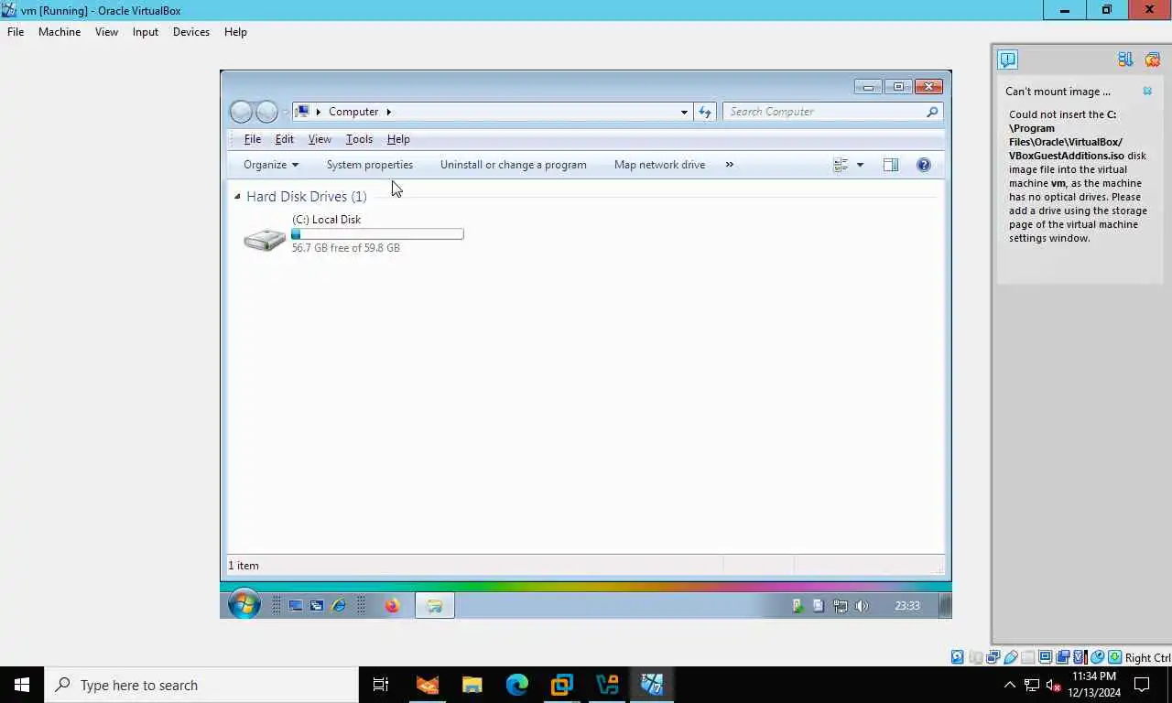Click the keep finished progresses icon
Screen dimensions: 1172x703
pyautogui.click(x=1125, y=59)
